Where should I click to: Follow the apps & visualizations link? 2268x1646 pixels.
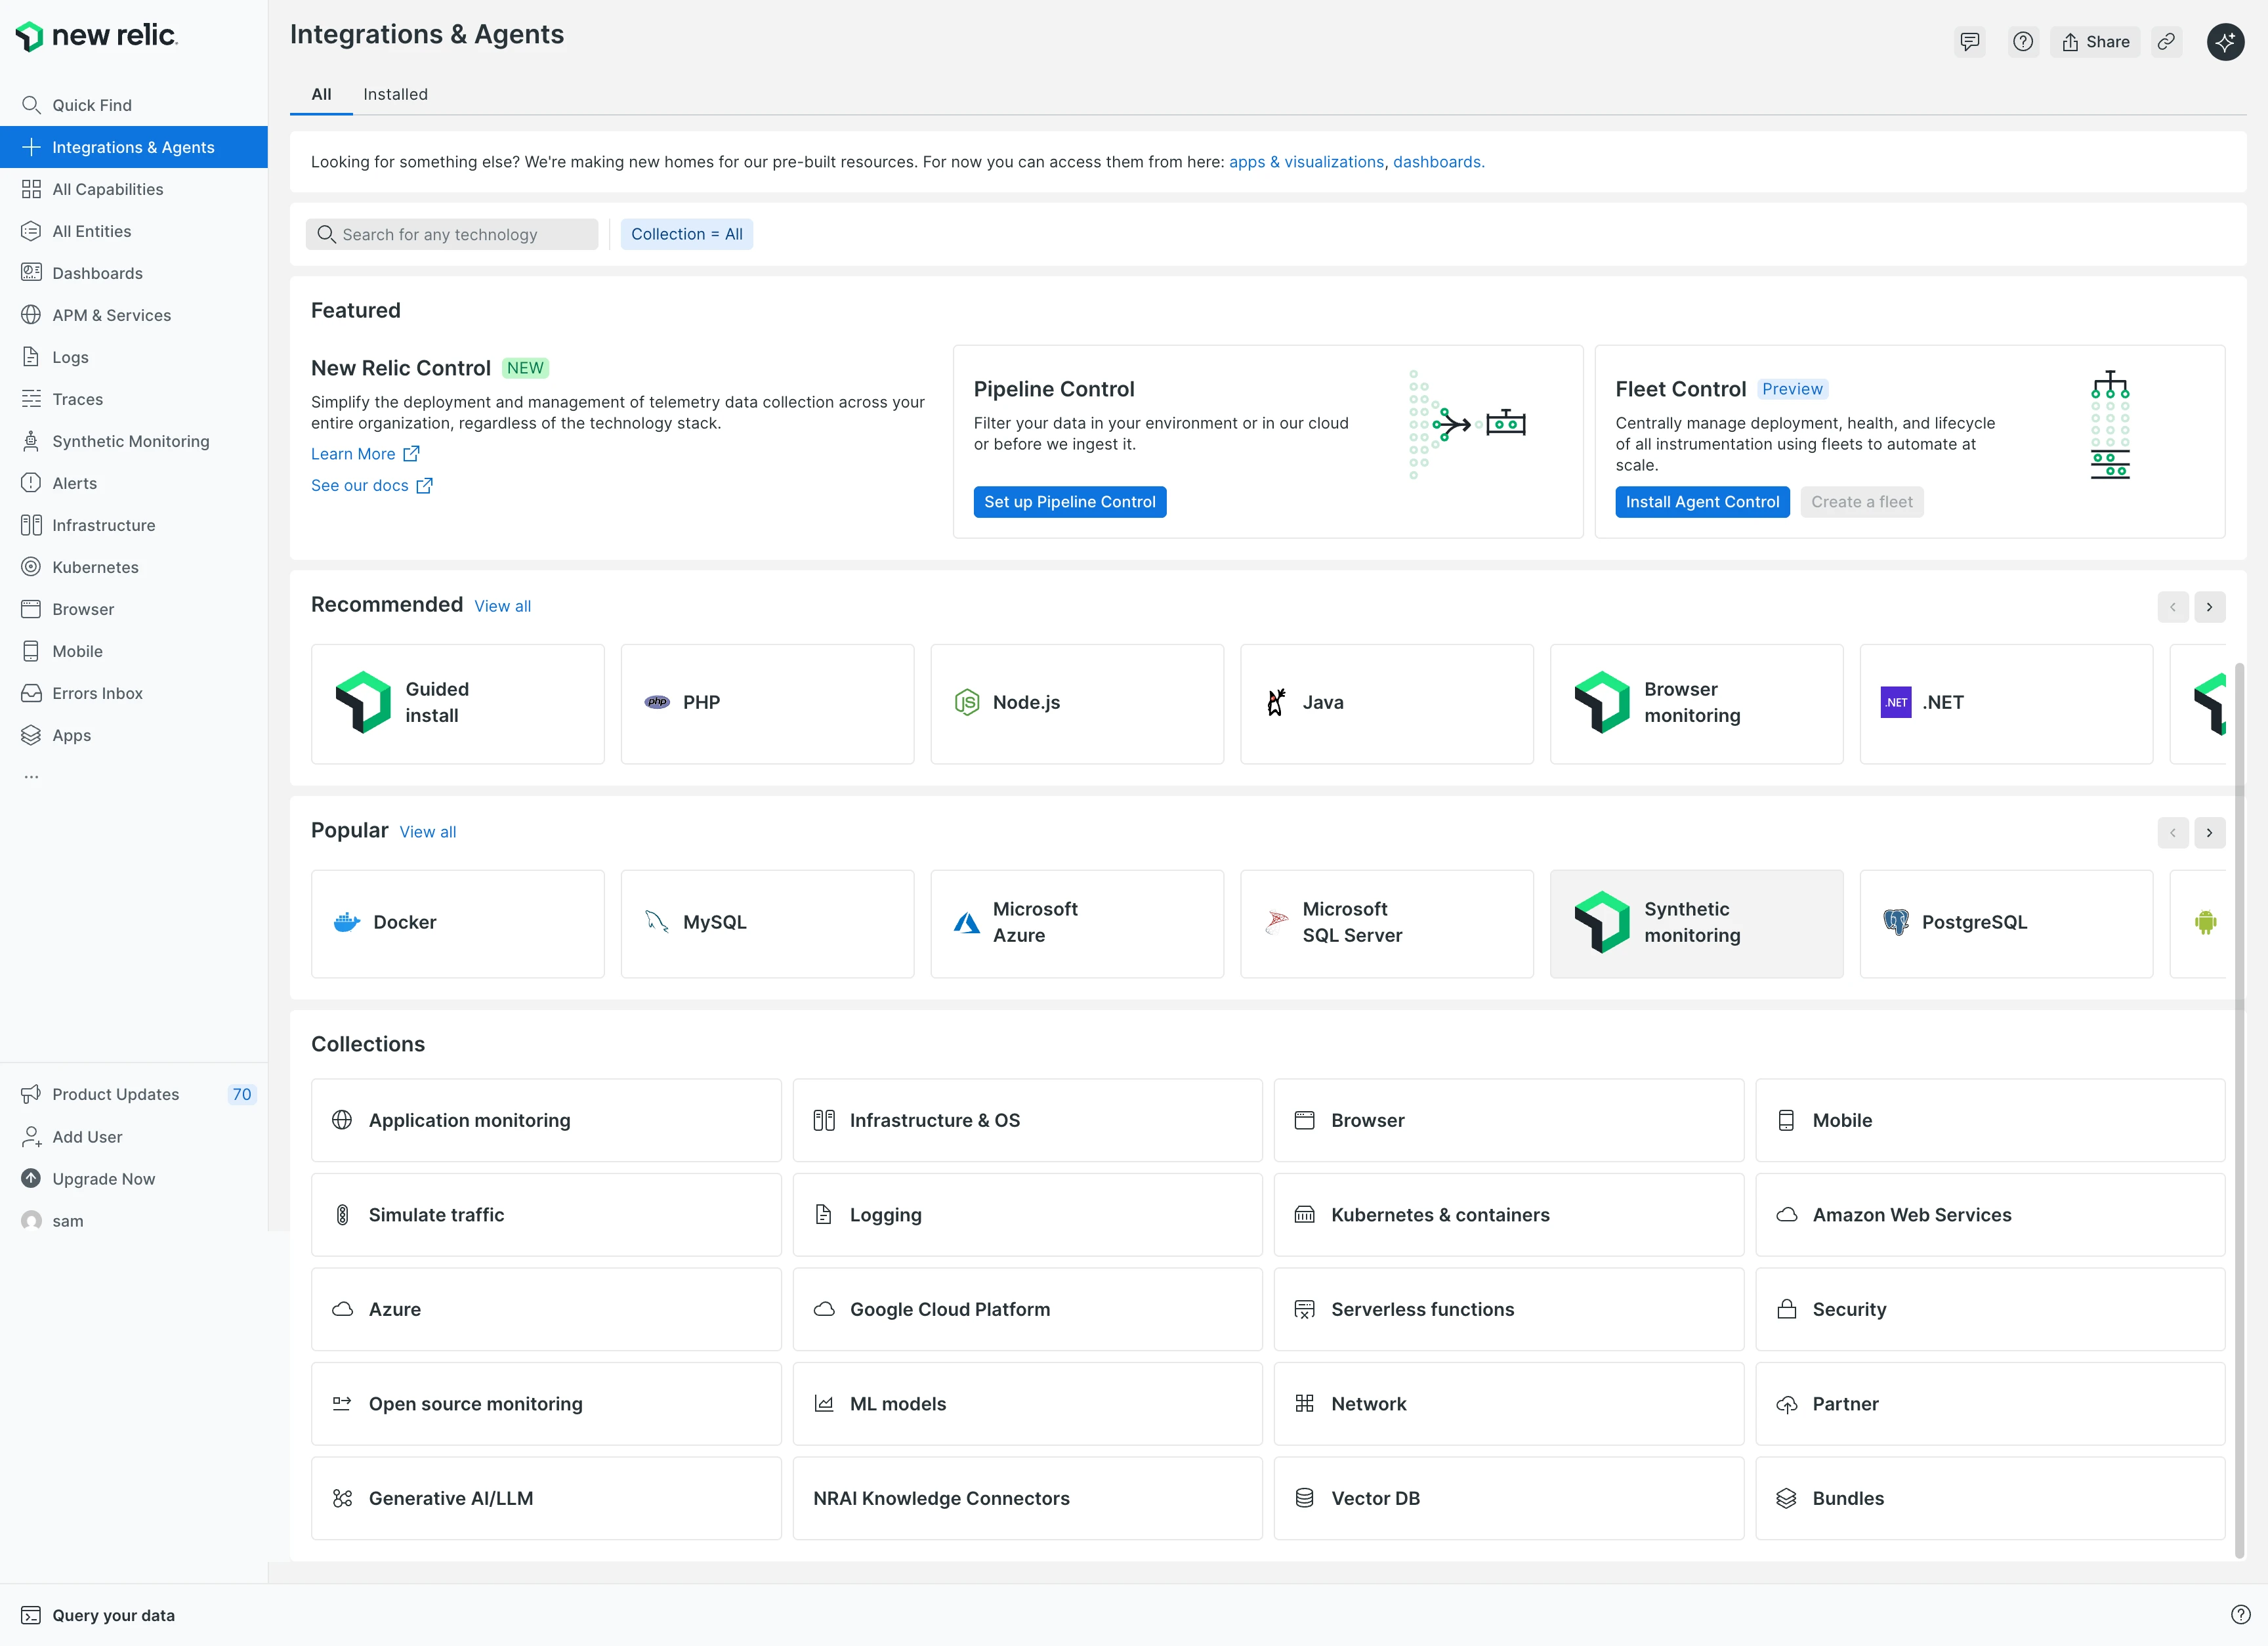(x=1306, y=162)
